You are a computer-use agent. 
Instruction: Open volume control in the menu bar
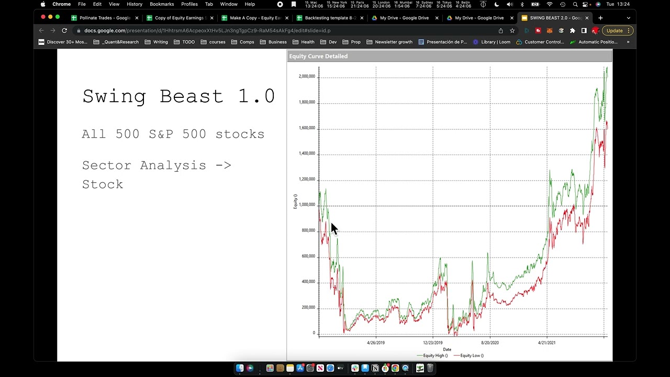point(510,4)
